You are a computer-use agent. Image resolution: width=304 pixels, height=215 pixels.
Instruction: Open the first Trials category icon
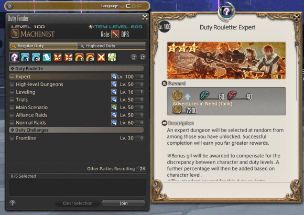pos(58,57)
